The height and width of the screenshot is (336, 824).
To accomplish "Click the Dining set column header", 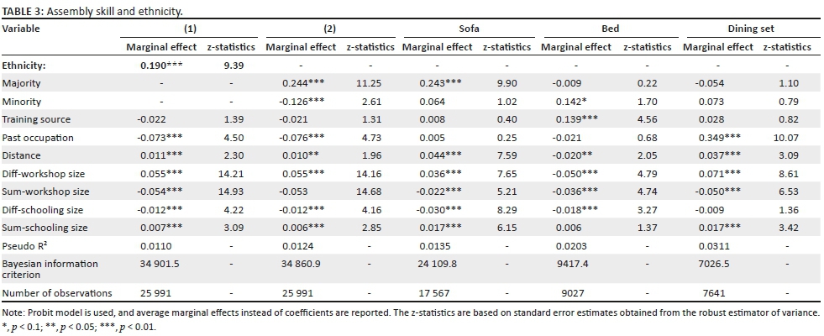I will pyautogui.click(x=750, y=29).
